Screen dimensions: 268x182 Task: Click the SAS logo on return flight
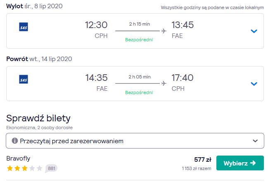pos(24,79)
